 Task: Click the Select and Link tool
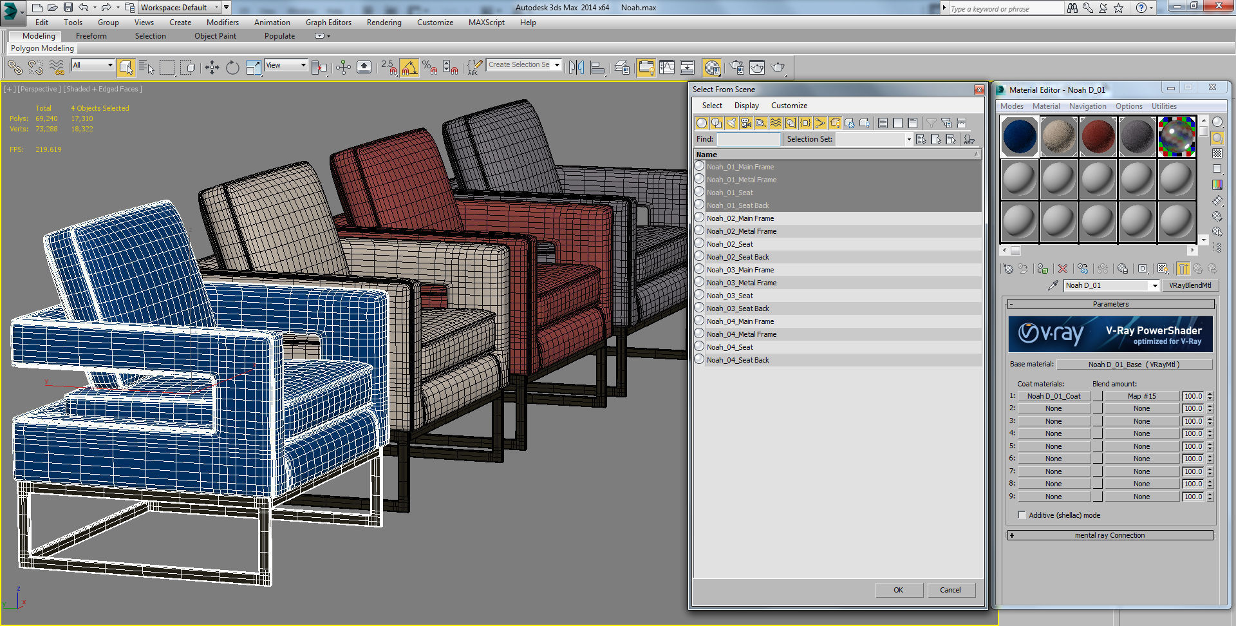(15, 67)
